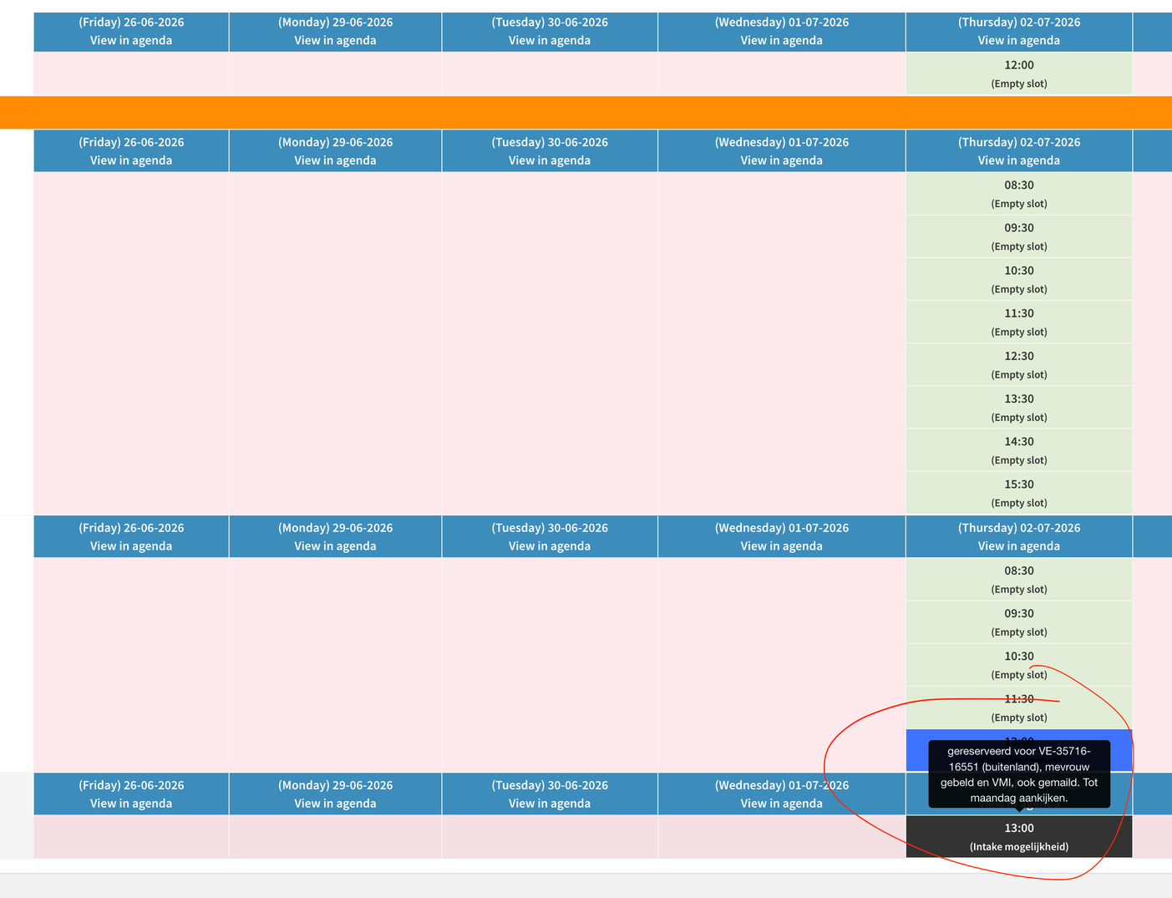View Monday in agenda, header just below orange bar
This screenshot has height=898, width=1172.
point(335,160)
